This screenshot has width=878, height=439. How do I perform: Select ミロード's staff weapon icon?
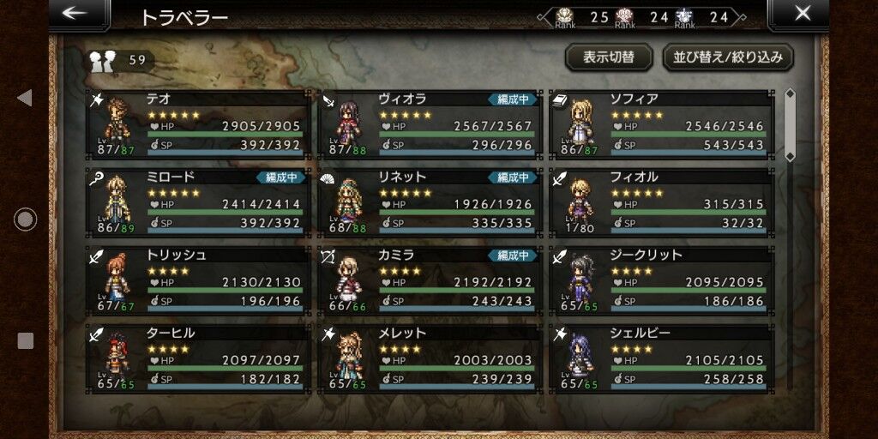tap(96, 178)
